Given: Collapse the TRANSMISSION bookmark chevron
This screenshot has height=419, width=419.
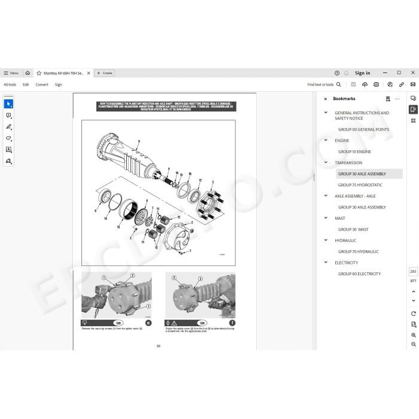Looking at the screenshot, I should (x=326, y=162).
